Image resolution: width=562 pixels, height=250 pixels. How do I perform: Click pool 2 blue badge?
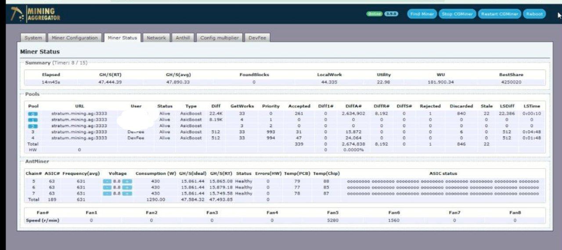[x=33, y=126]
